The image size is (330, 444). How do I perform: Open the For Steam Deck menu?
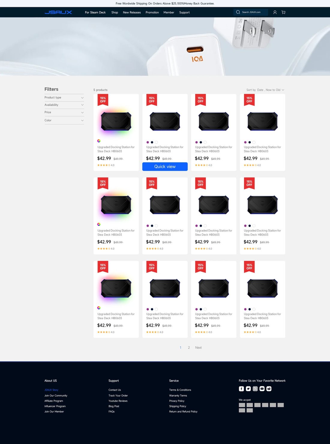click(x=95, y=13)
